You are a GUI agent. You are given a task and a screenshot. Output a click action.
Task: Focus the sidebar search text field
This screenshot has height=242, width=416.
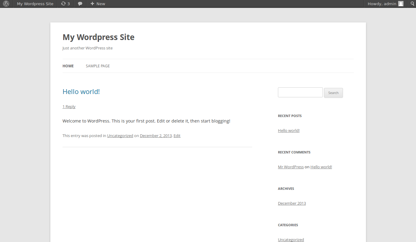pos(300,92)
